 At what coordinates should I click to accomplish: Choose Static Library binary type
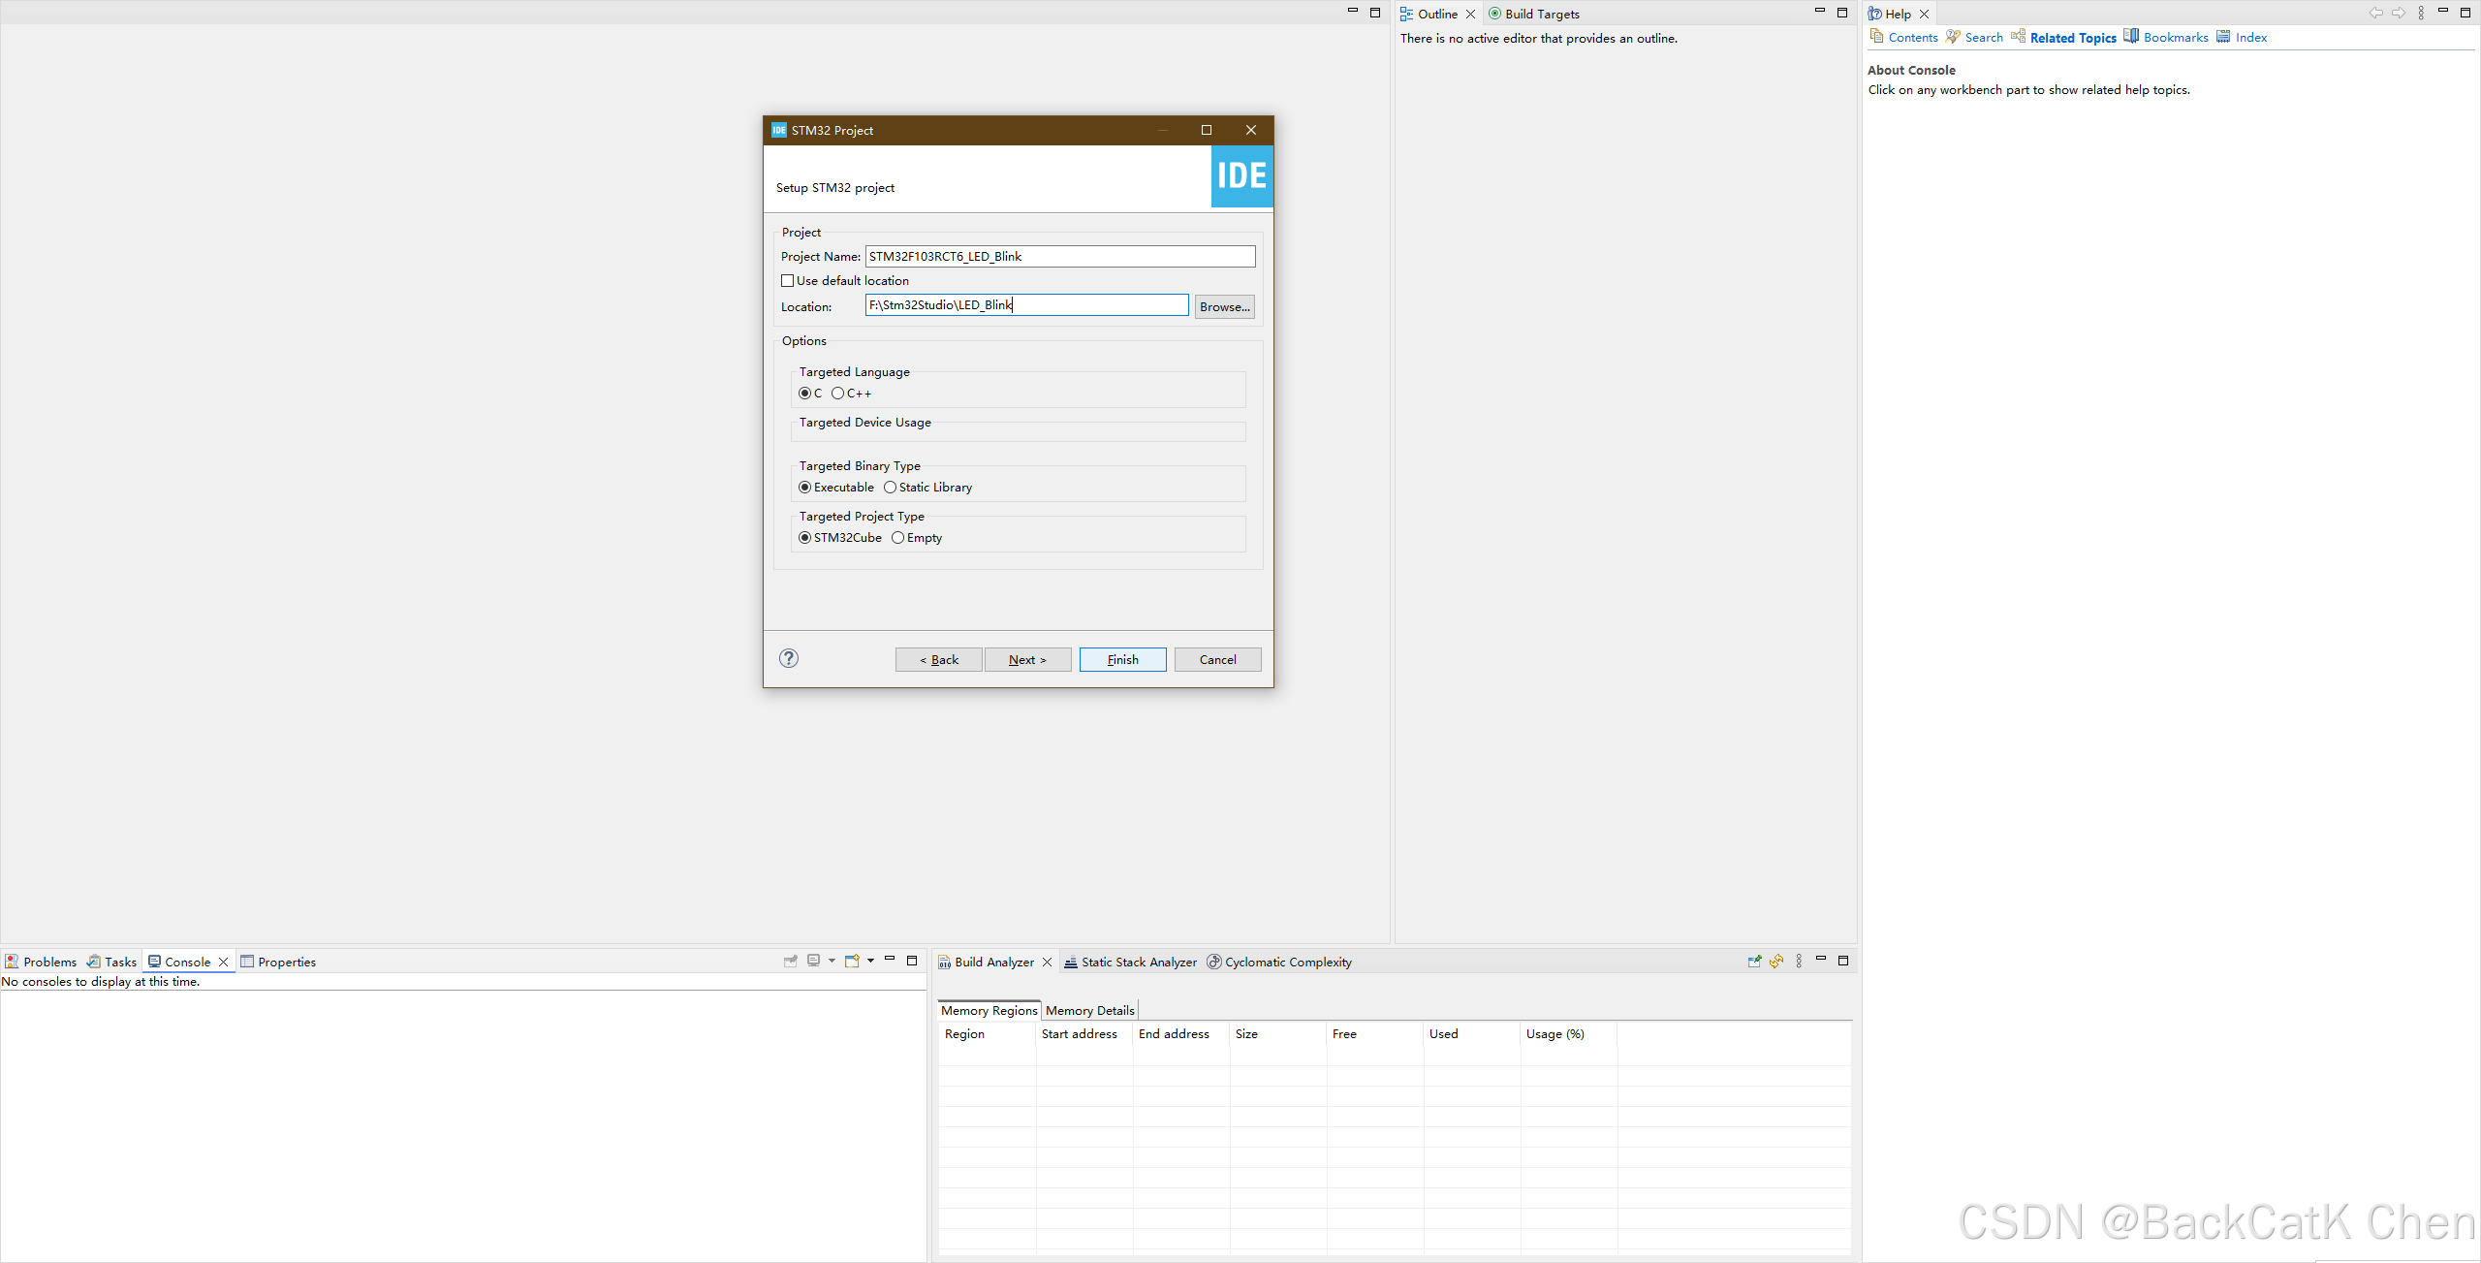click(890, 488)
